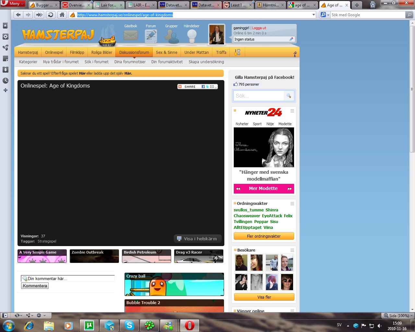
Task: Open Opera bookmarks panel star icon
Action: point(5,26)
